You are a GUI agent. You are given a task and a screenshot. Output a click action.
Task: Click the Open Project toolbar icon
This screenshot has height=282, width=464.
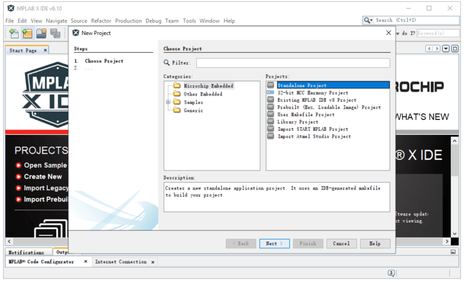[41, 33]
